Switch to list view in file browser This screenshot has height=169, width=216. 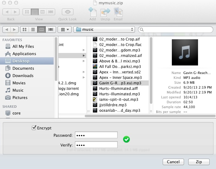click(x=33, y=30)
